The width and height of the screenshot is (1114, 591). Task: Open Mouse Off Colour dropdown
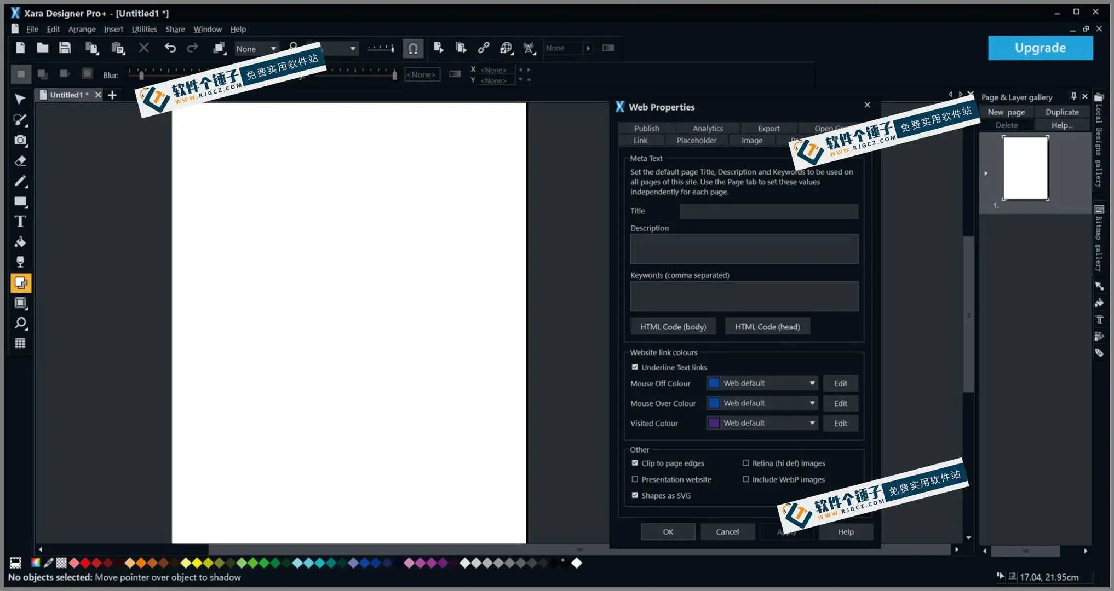click(762, 383)
